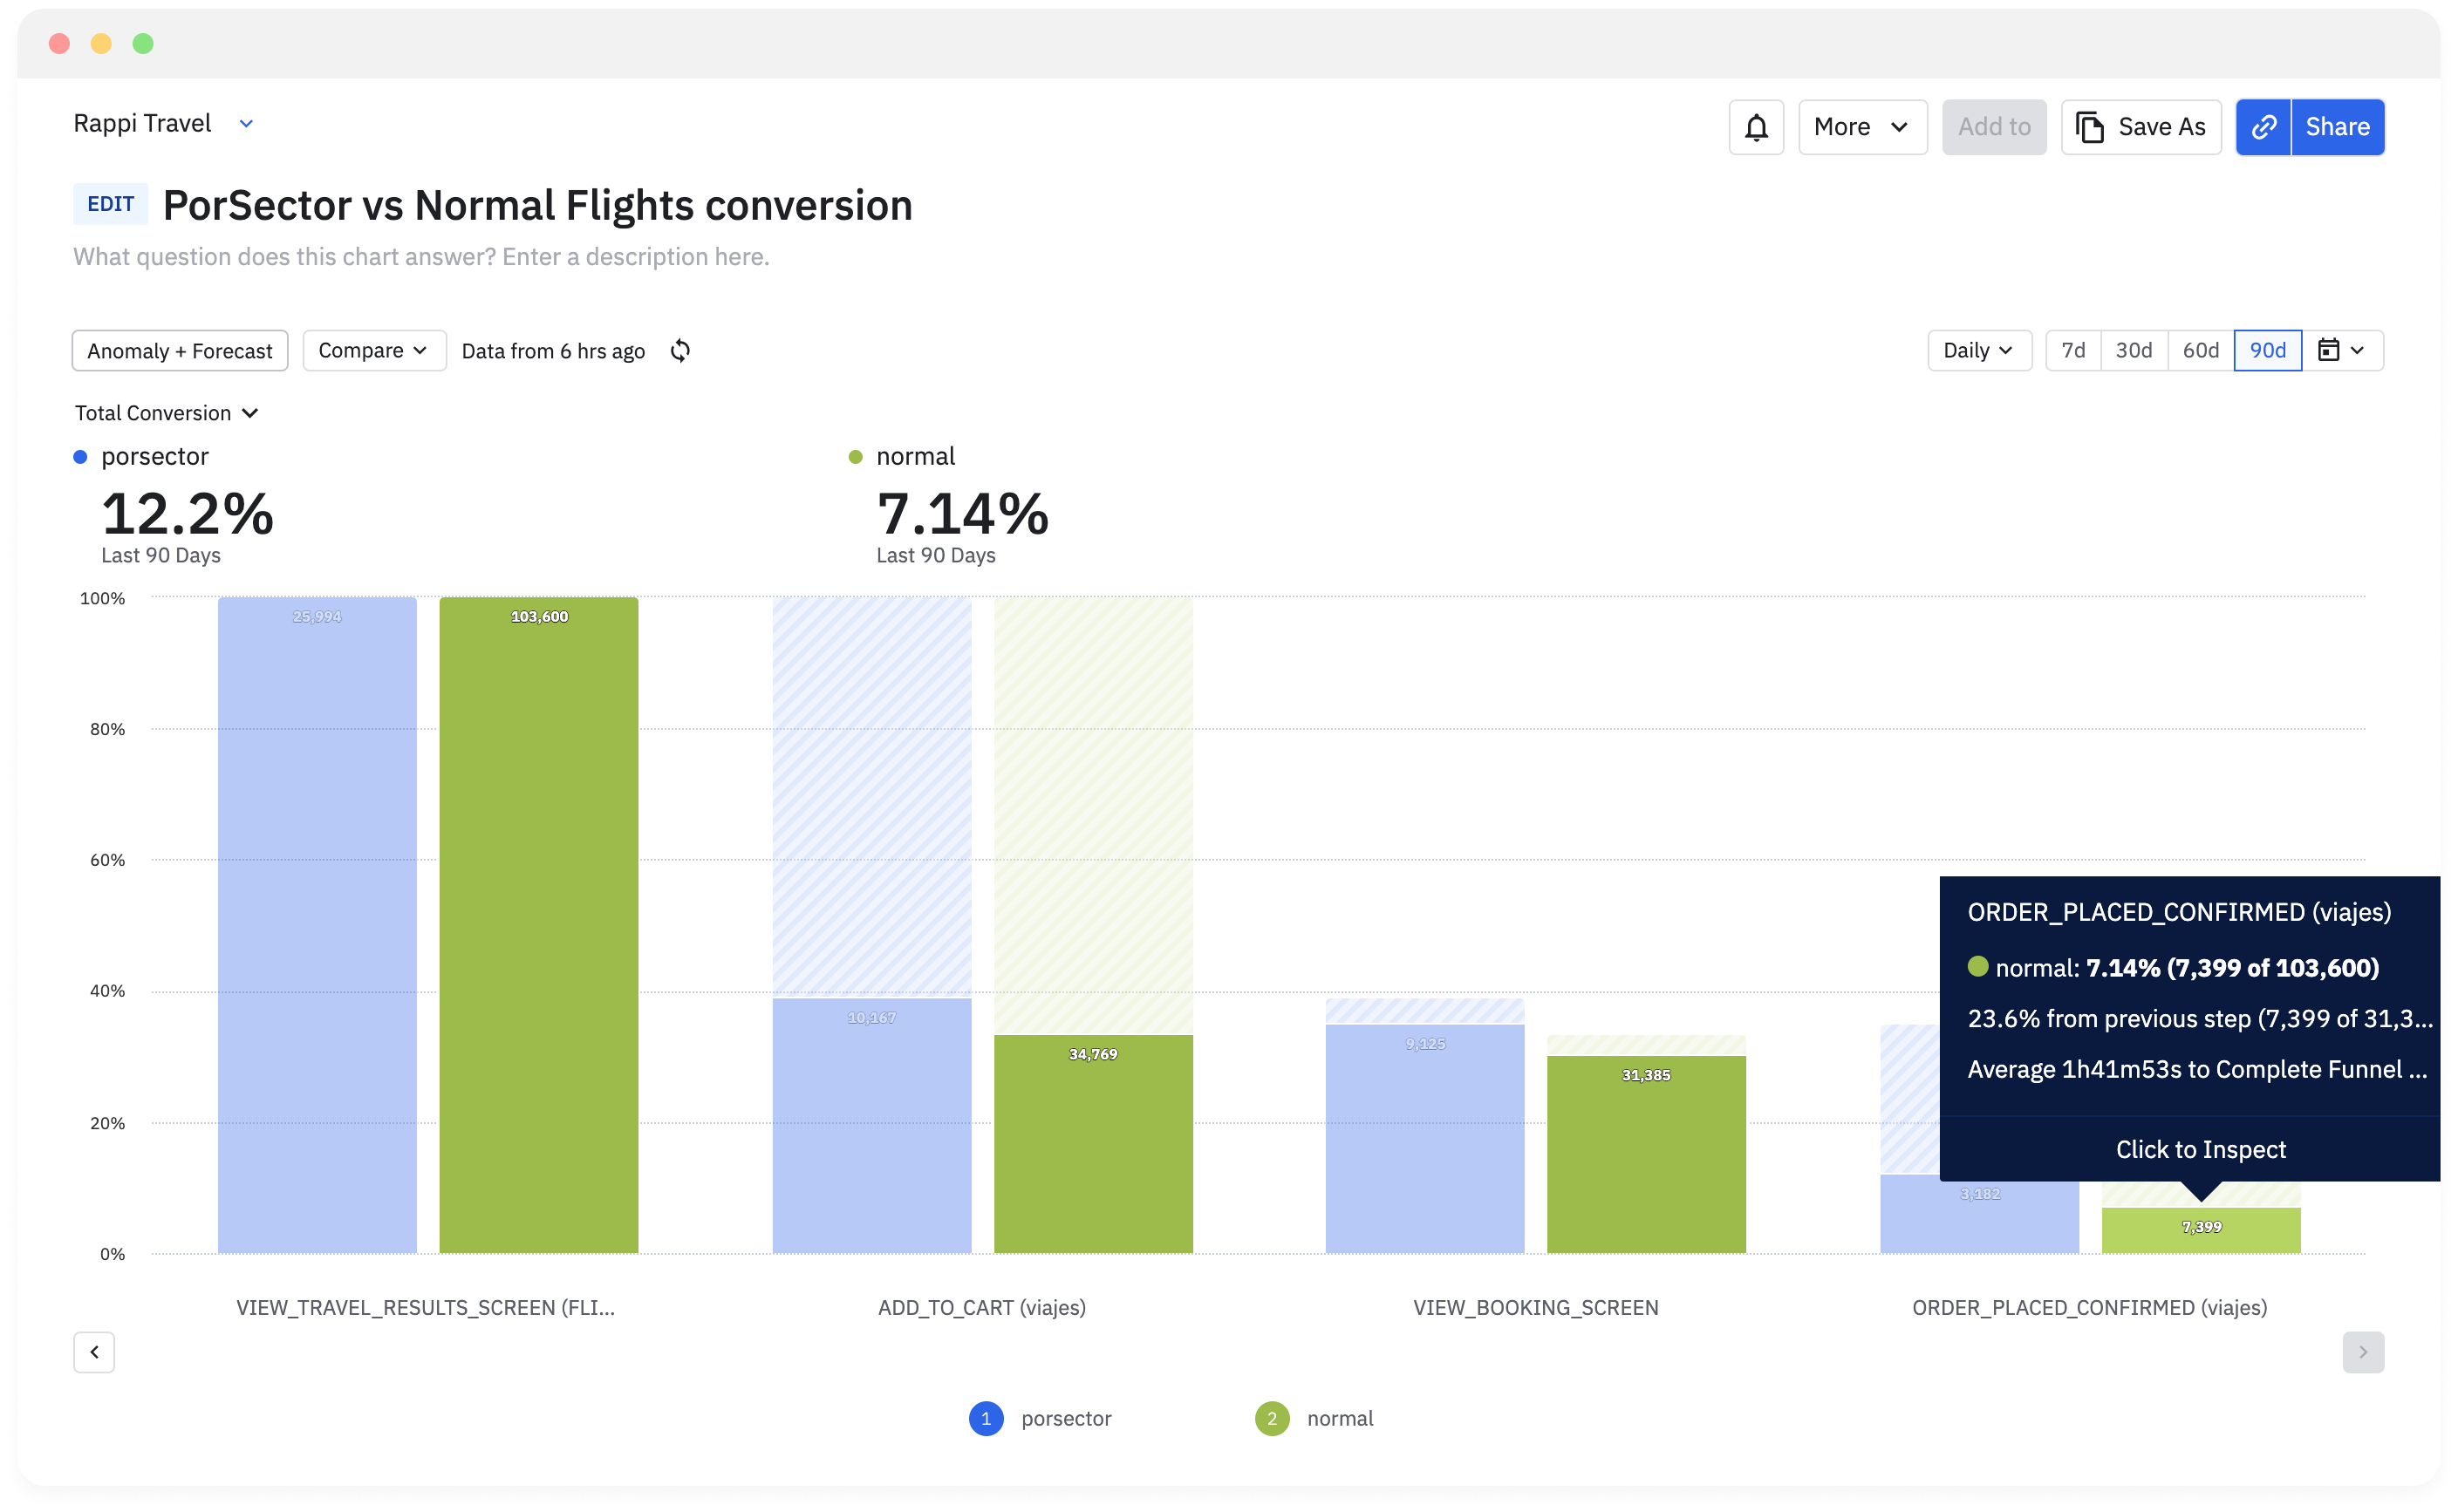Click the next page arrow
Screen dimensions: 2458x1512
2362,1352
